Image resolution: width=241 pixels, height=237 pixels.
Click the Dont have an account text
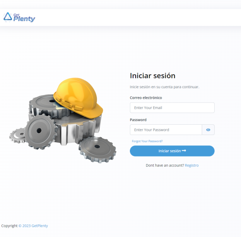[165, 165]
